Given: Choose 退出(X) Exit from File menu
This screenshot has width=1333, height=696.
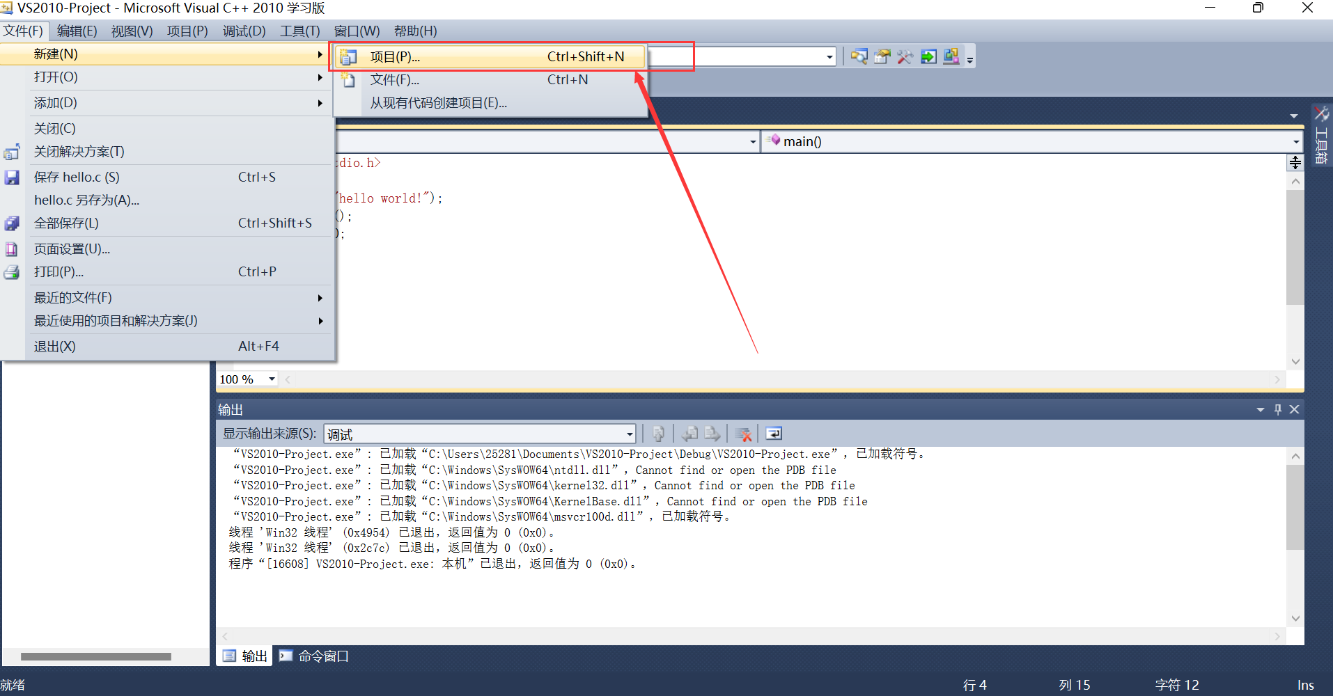Looking at the screenshot, I should (166, 347).
